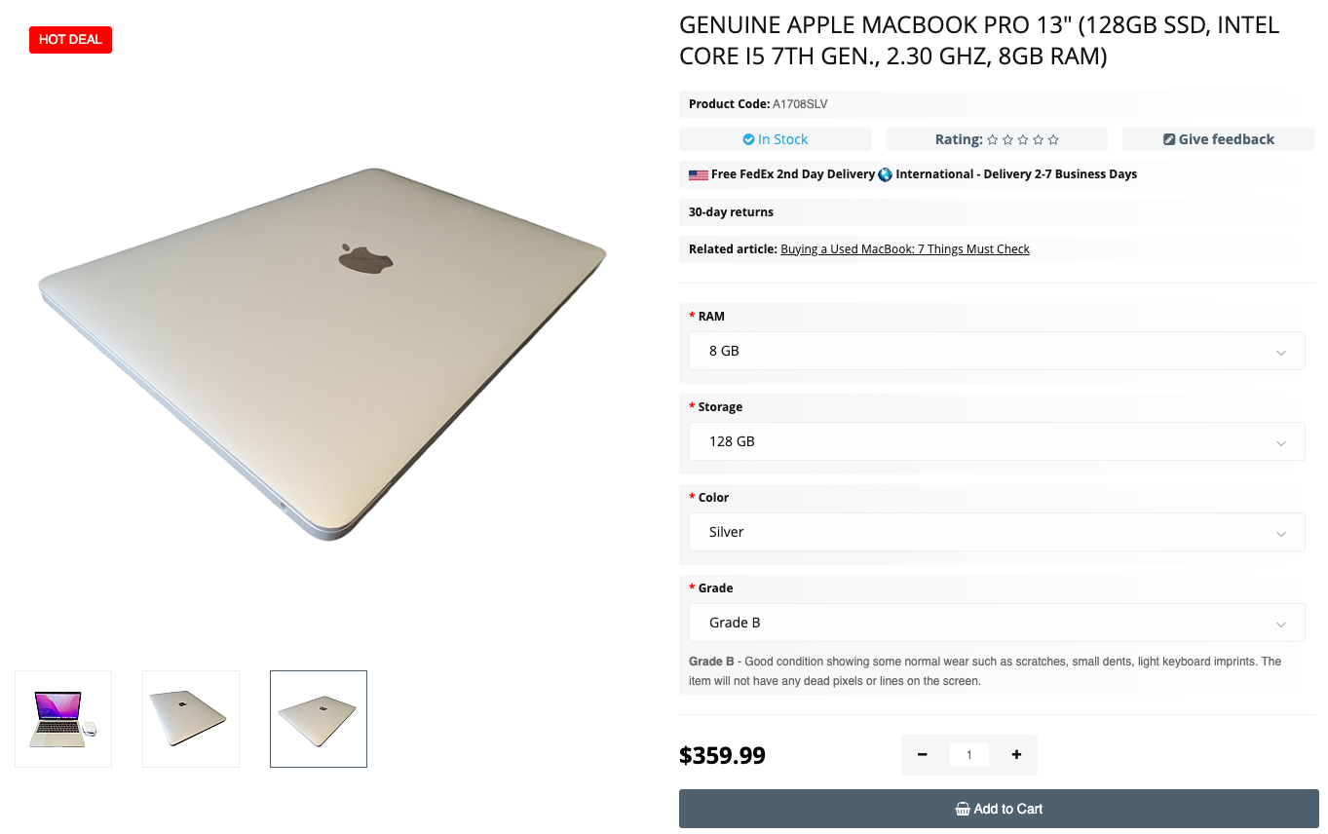This screenshot has width=1328, height=834.
Task: Select the first rating star
Action: [x=992, y=139]
